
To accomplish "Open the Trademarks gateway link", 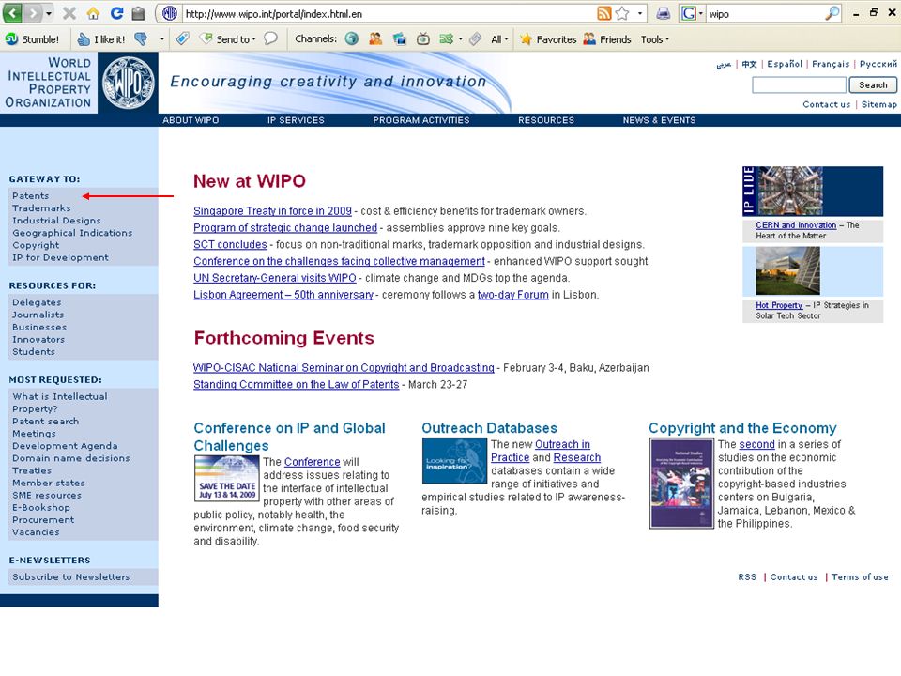I will click(x=41, y=208).
